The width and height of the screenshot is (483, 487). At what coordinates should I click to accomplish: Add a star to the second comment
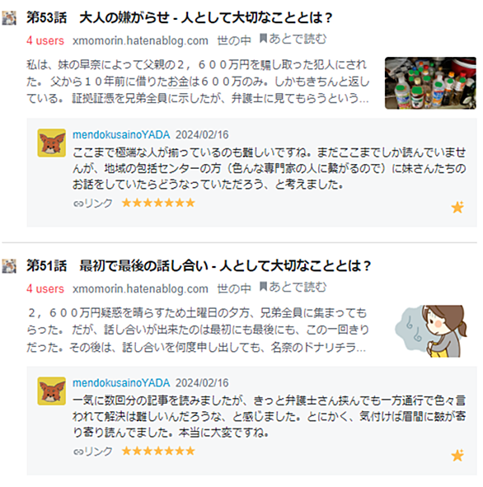457,456
